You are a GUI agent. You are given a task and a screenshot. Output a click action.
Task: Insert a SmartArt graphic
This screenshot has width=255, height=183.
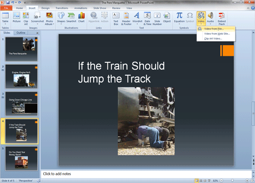(71, 18)
